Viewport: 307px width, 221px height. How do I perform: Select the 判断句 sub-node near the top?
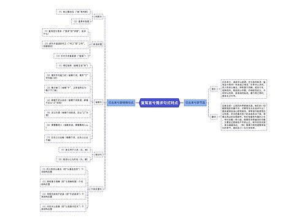(x=98, y=17)
